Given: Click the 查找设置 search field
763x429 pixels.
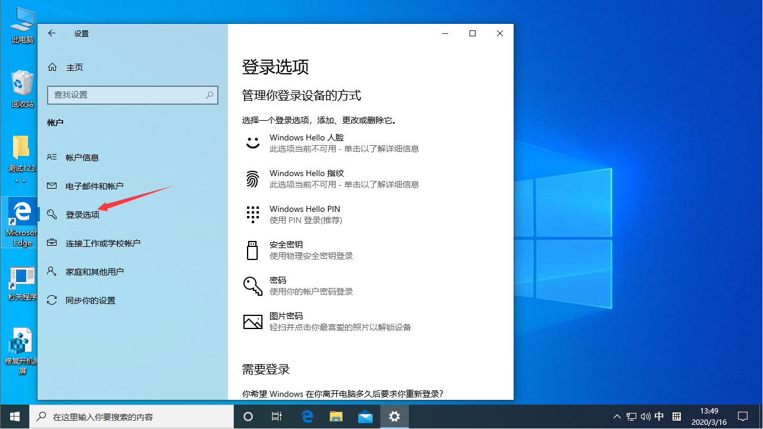Looking at the screenshot, I should 132,95.
